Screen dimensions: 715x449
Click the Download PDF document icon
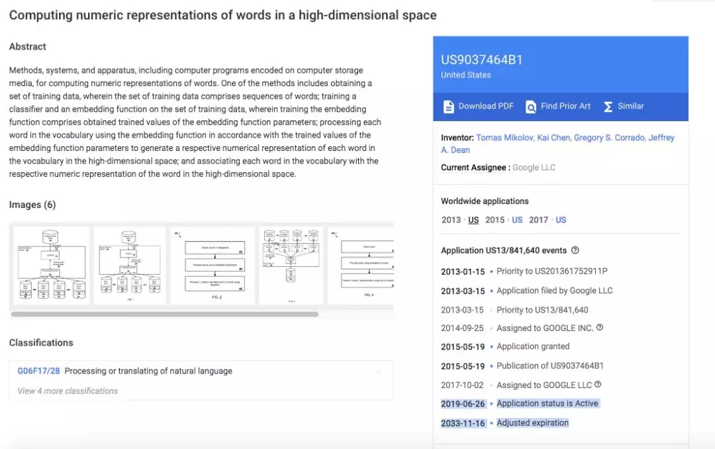tap(449, 107)
